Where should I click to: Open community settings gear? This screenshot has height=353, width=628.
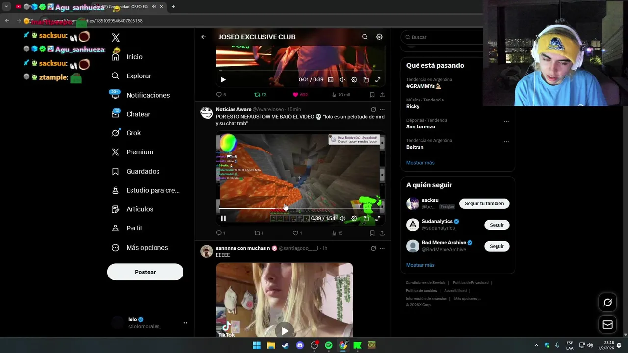point(379,37)
